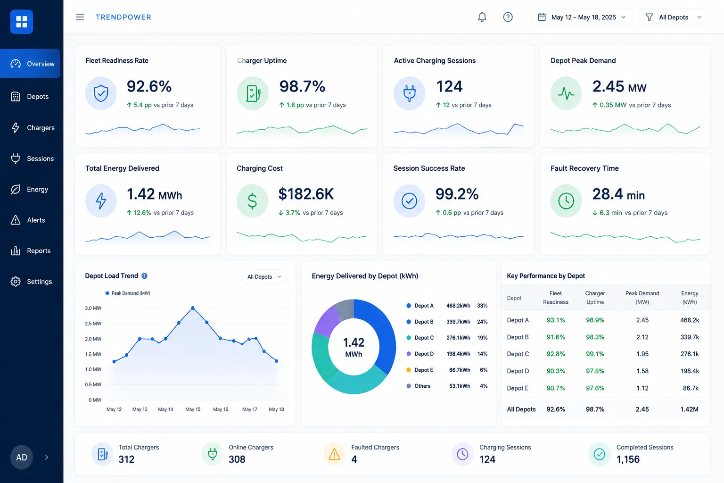The height and width of the screenshot is (483, 724).
Task: Click the Depot E orange legend dot
Action: [409, 370]
